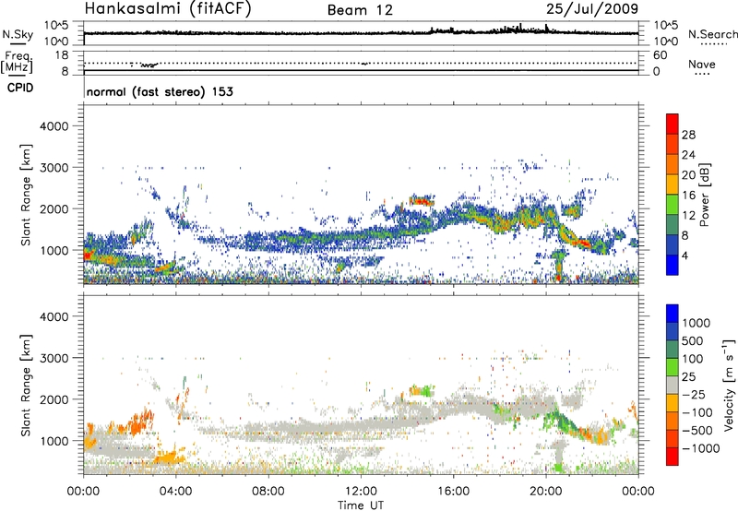Click the 'Power [dB]' colorbar label

[704, 195]
